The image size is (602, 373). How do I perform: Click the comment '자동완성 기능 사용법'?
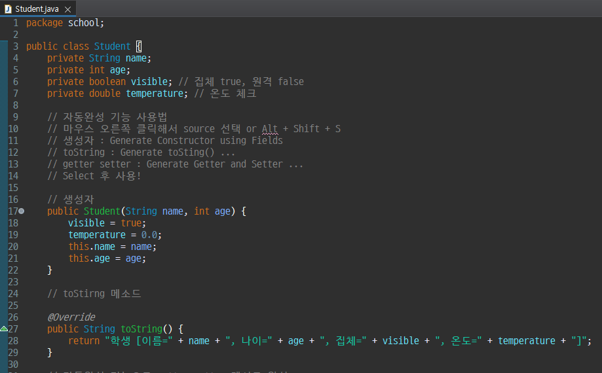coord(115,117)
